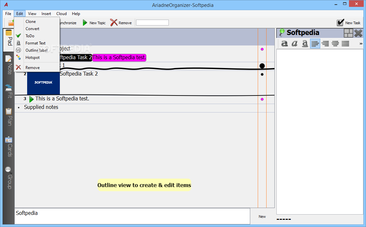
Task: Select Format Text in Edit menu
Action: coord(37,43)
